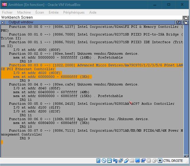
Task: Click 'Function 00:06.0' Apple Computer line
Action: tap(79, 119)
